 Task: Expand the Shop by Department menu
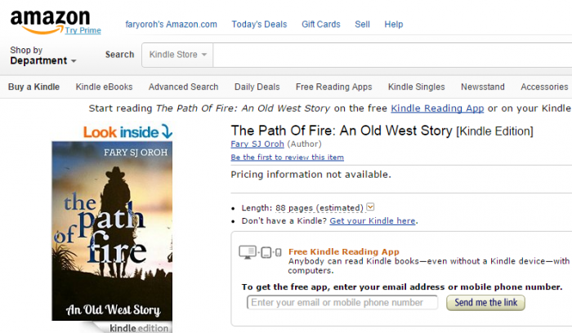pos(42,55)
